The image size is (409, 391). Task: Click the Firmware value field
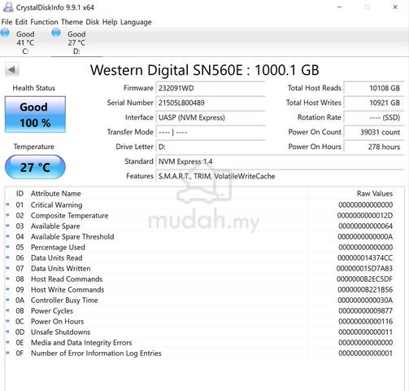tap(211, 88)
